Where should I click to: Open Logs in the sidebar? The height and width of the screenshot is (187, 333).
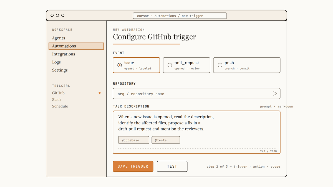[56, 62]
